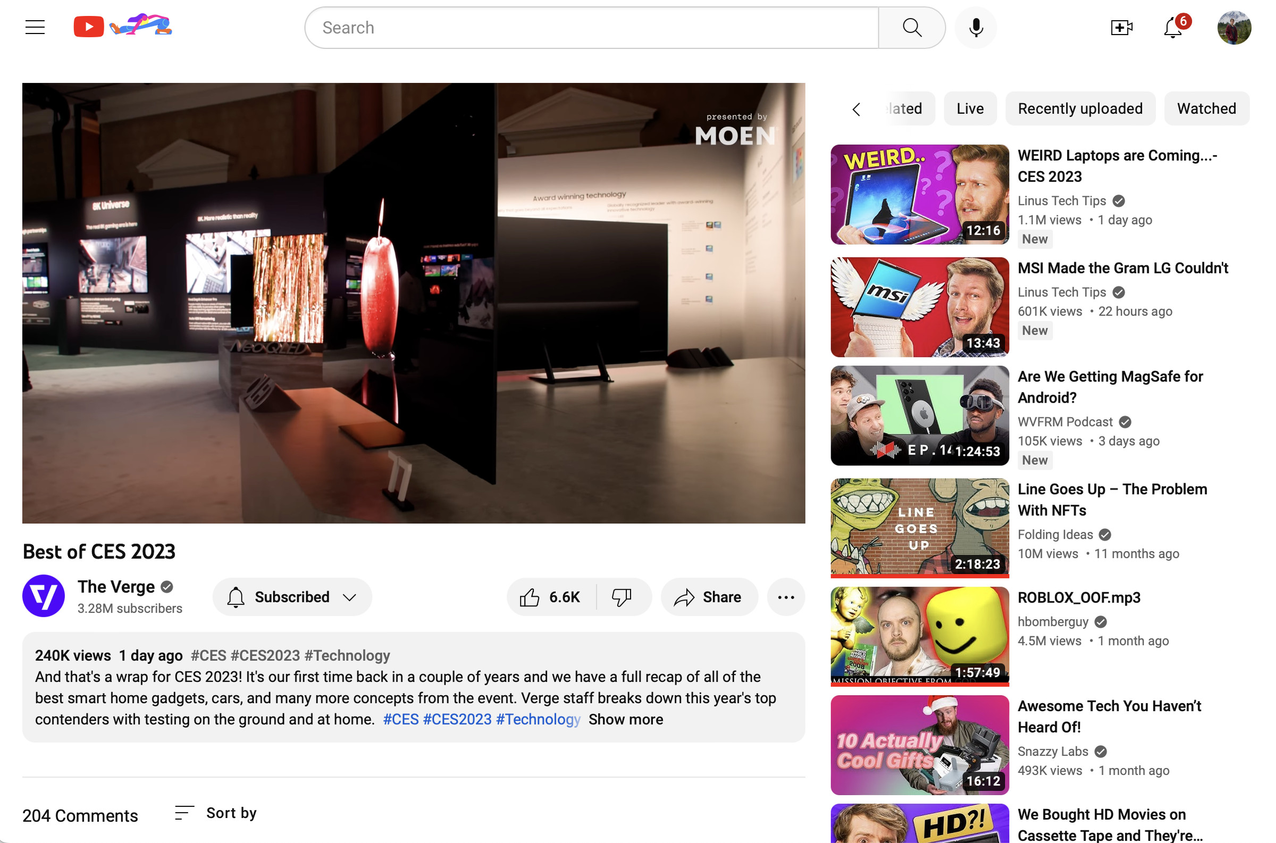Open 'ROBLOX_OOF.mp3' video title
This screenshot has height=843, width=1276.
(1079, 597)
